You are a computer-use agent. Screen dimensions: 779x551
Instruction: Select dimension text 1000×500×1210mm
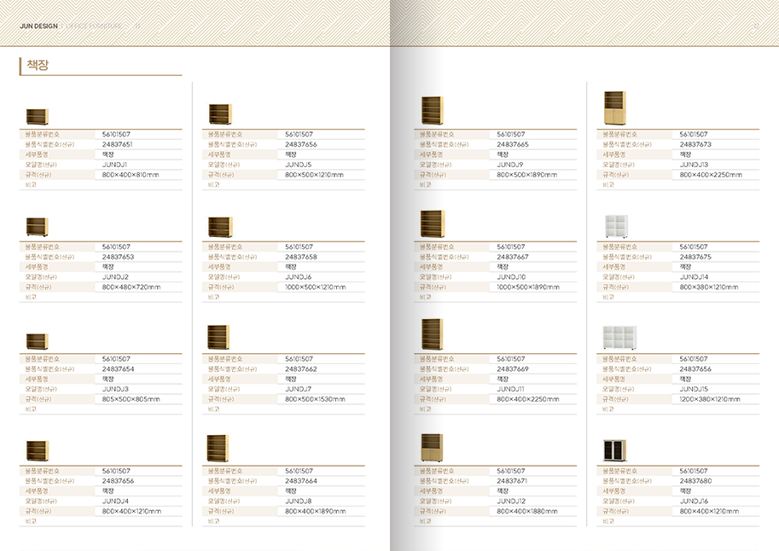[x=315, y=287]
